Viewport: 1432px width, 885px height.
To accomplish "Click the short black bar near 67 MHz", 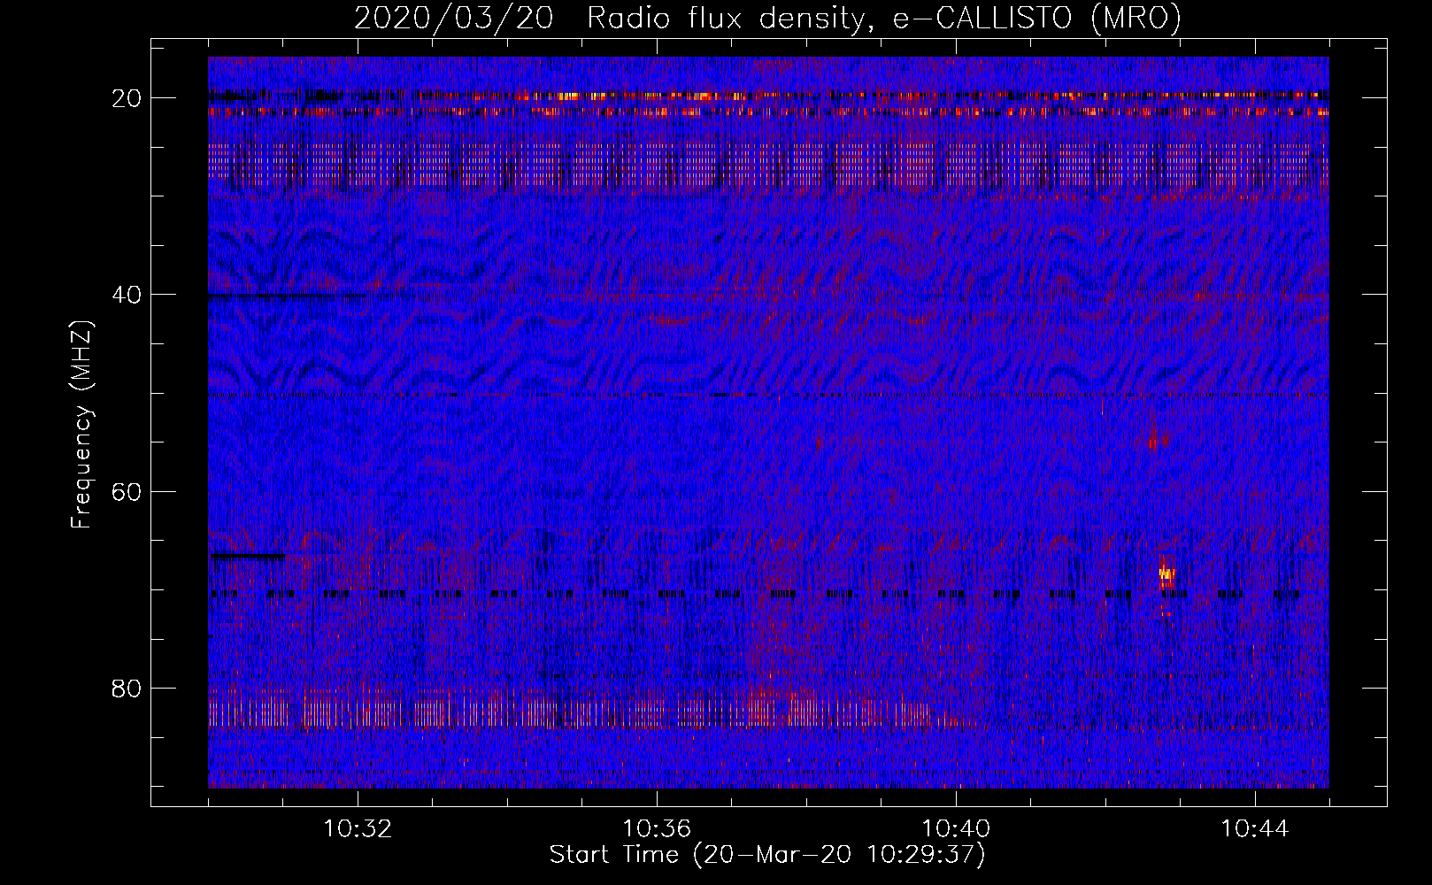I will click(247, 557).
